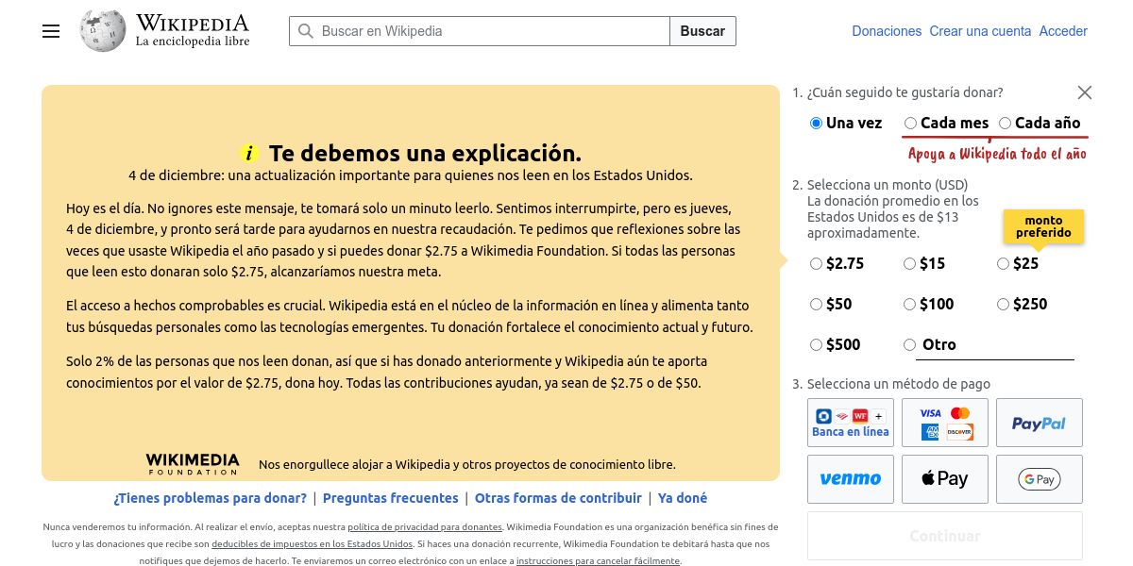Screen dimensions: 1133x566
Task: Click '¿Tienes problemas para donar?' link
Action: pos(211,498)
